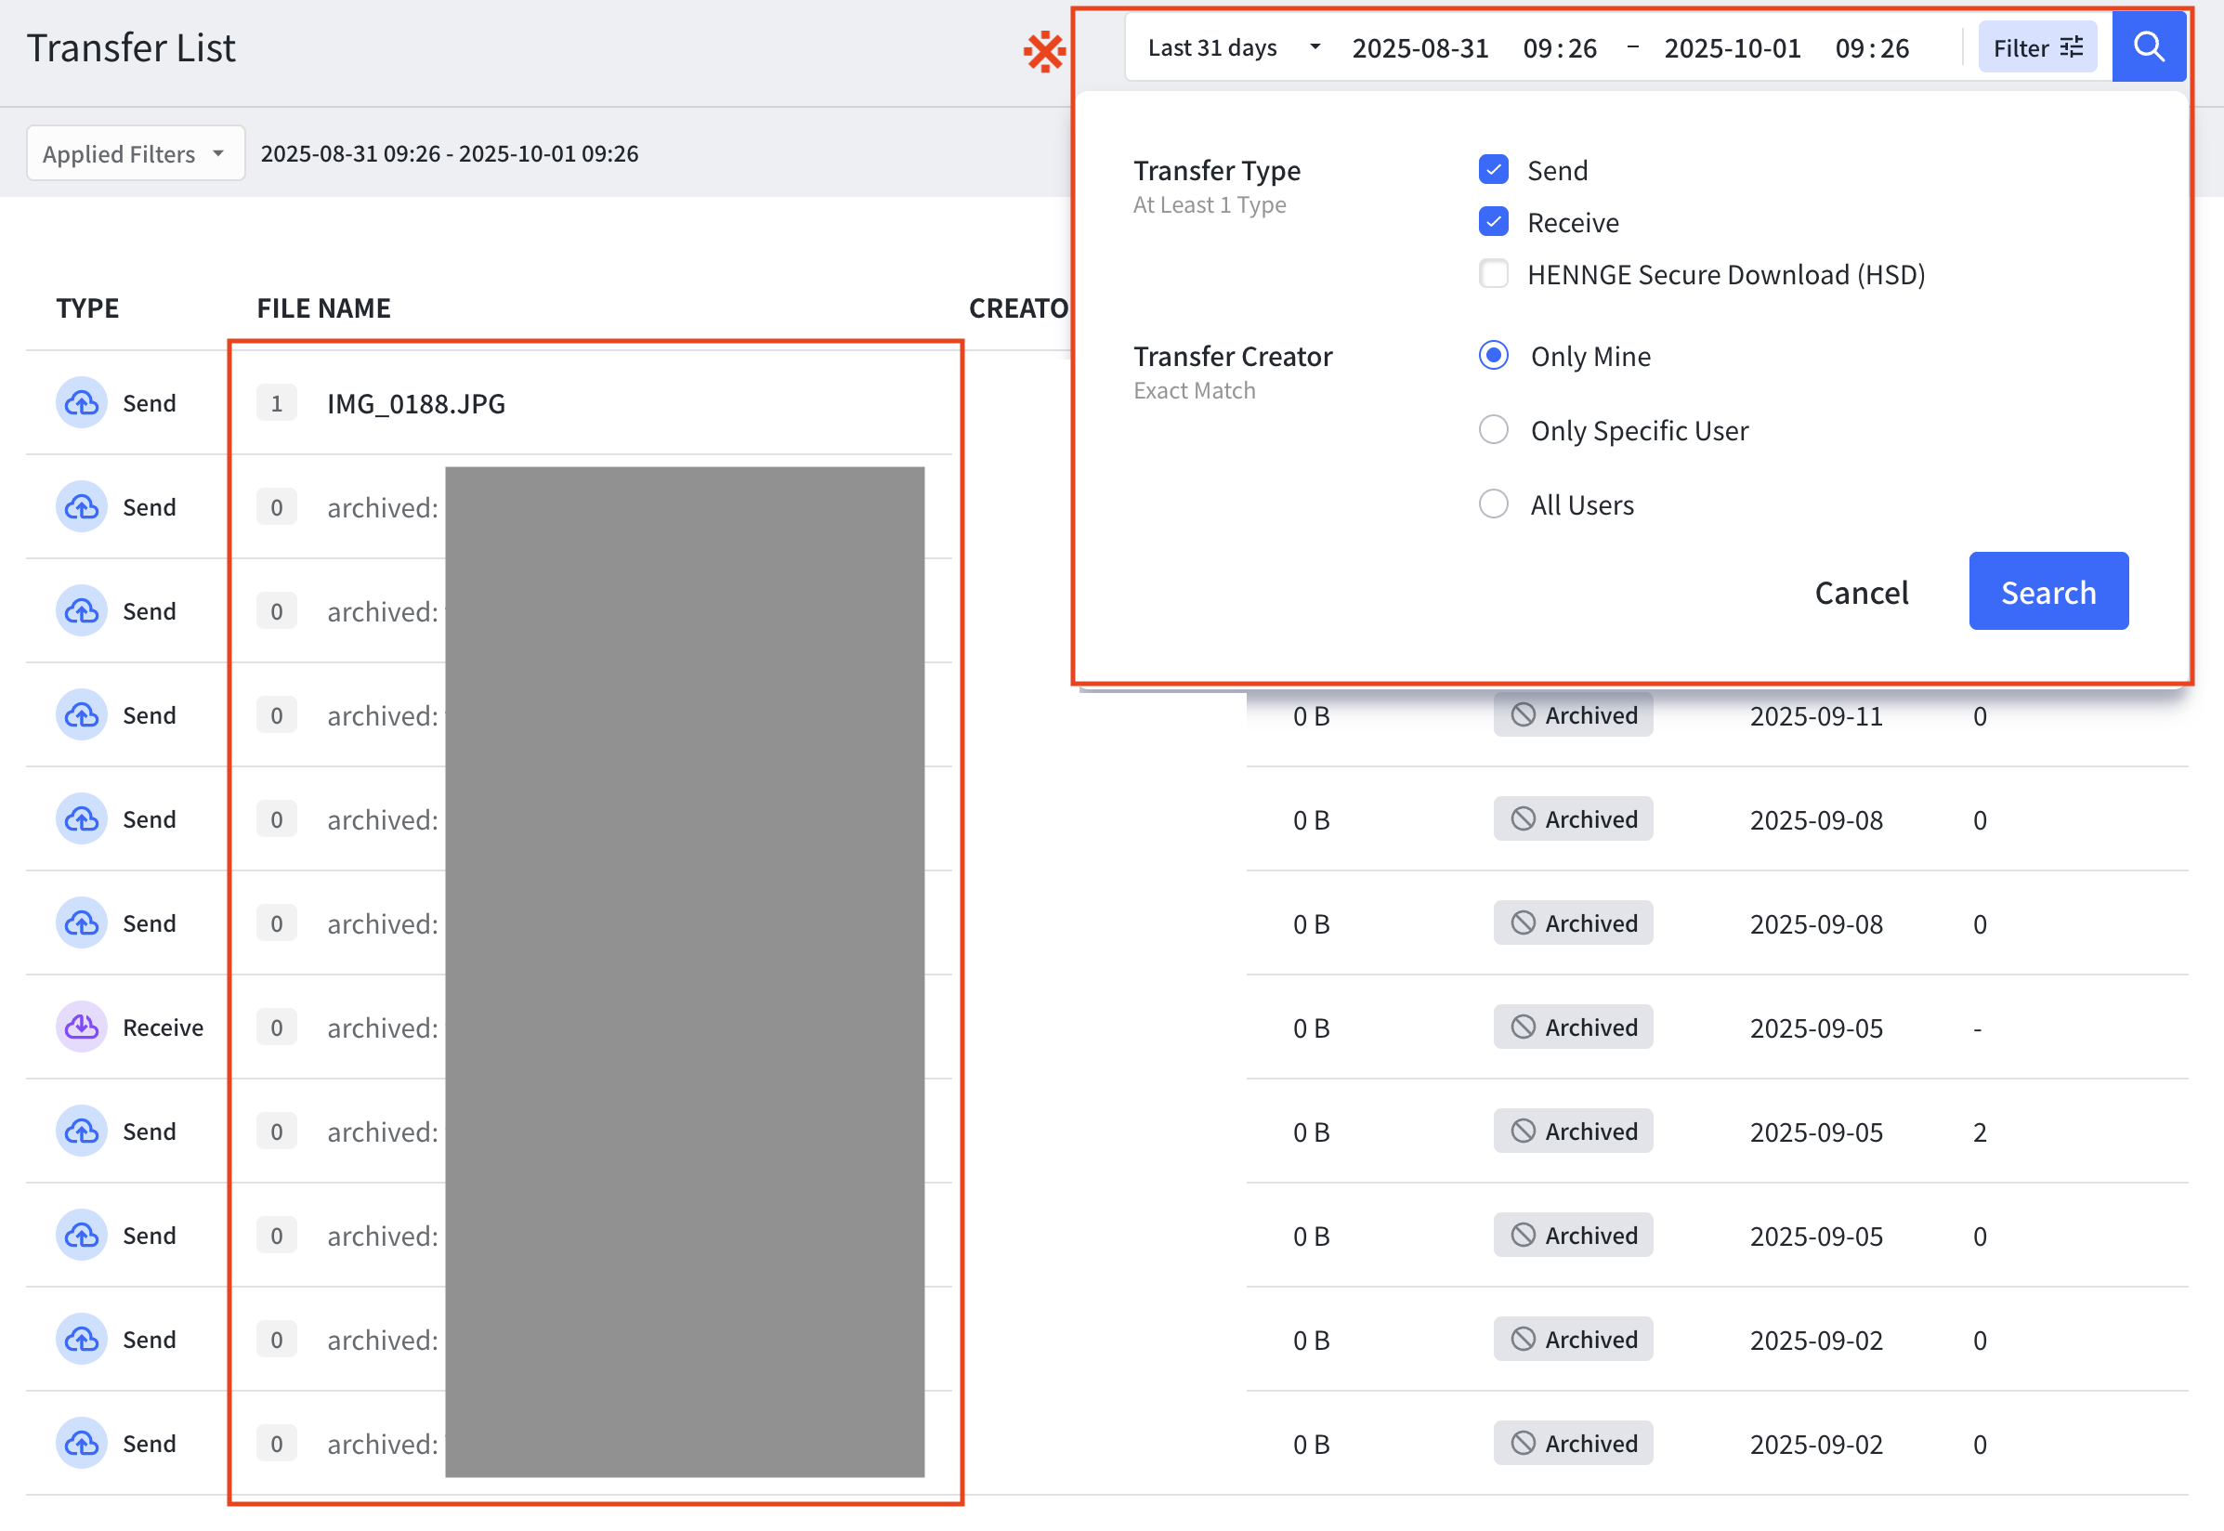The image size is (2224, 1531).
Task: Open the Last 31 days range dropdown
Action: click(1235, 47)
